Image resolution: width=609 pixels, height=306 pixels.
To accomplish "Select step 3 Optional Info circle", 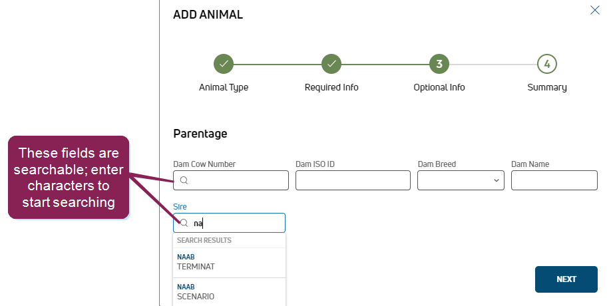I will [439, 64].
